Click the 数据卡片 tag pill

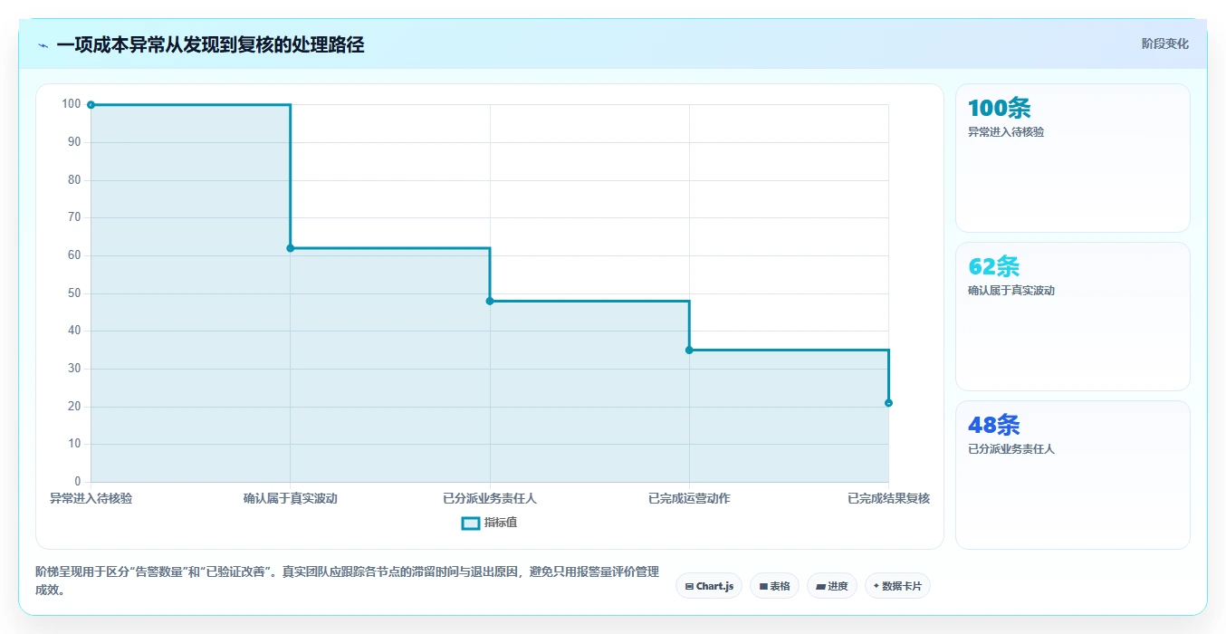click(x=897, y=586)
